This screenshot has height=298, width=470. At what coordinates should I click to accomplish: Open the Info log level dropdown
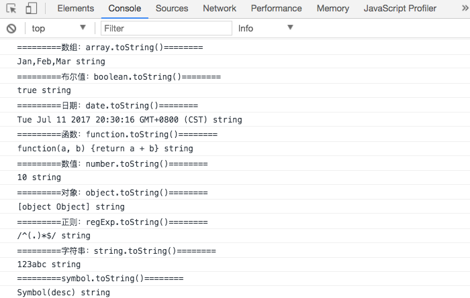click(266, 28)
